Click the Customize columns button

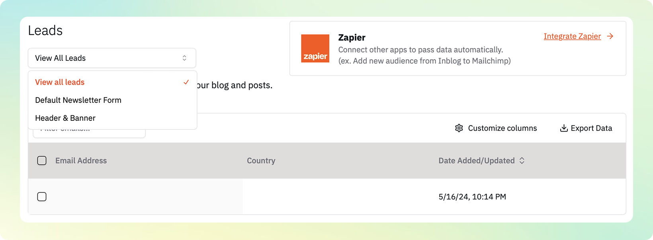[496, 128]
